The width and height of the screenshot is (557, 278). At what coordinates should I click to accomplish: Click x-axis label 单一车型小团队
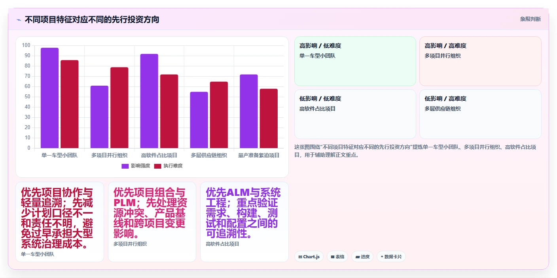pos(59,155)
